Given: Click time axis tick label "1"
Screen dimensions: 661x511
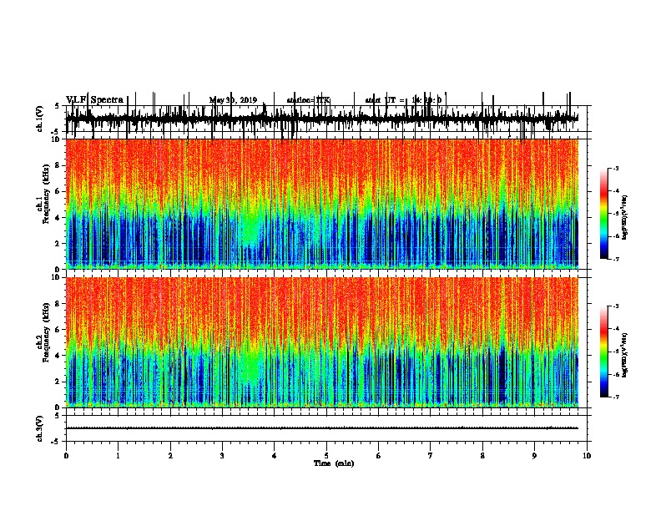Looking at the screenshot, I should point(118,456).
